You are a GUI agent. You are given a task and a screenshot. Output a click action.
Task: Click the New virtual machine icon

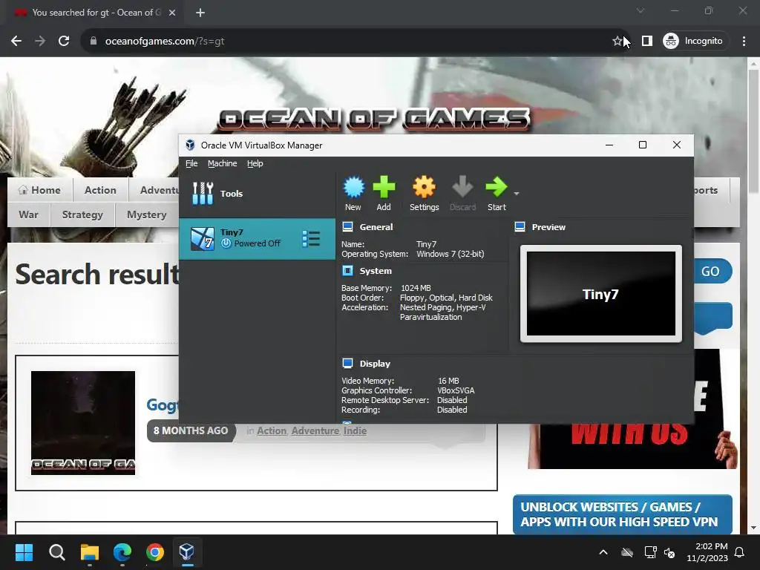[353, 193]
